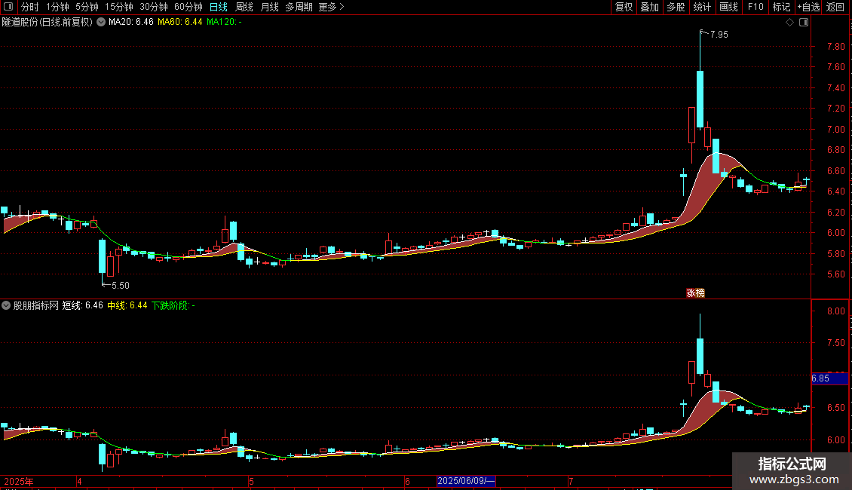Click the 标记 mark button
This screenshot has width=852, height=490.
click(x=781, y=7)
